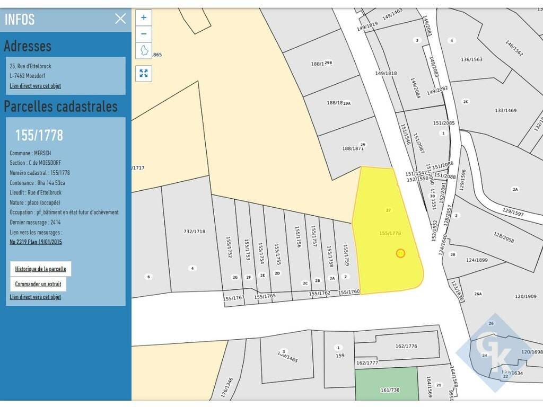This screenshot has width=543, height=407.
Task: Zoom in on the map with plus button
Action: (143, 17)
